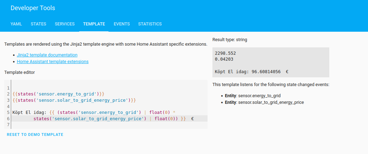
Task: Click empty line 4 in template editor
Action: tap(105, 106)
